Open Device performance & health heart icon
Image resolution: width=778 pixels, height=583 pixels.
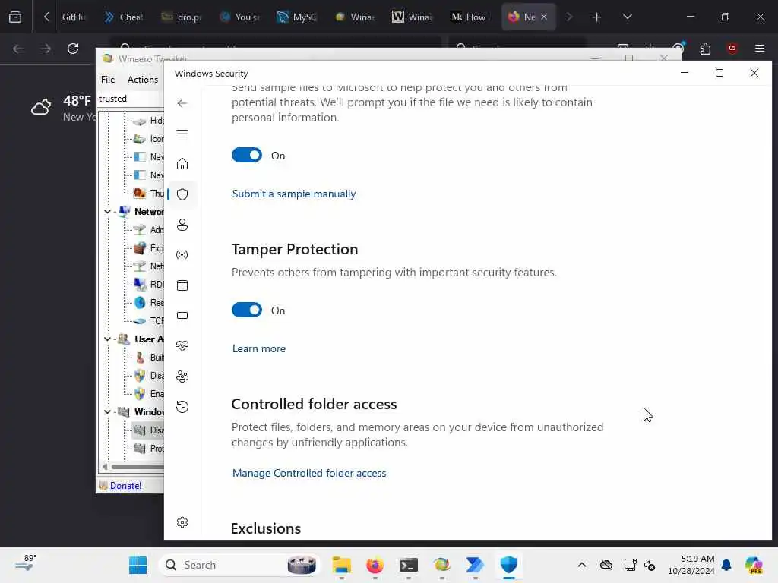(182, 346)
